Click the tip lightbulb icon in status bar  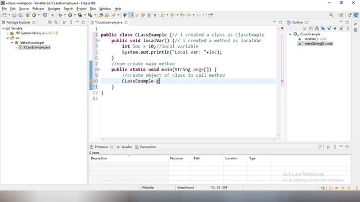pos(357,188)
